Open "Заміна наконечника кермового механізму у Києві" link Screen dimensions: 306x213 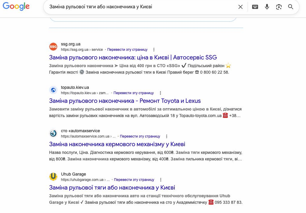[x=117, y=144]
